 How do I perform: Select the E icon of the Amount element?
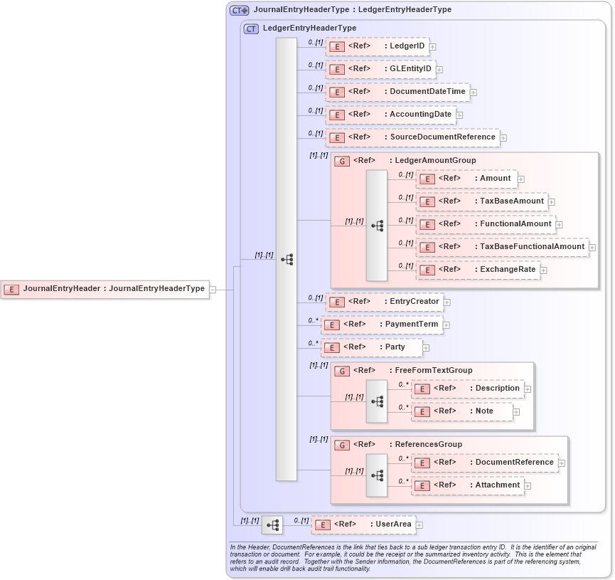coord(427,179)
